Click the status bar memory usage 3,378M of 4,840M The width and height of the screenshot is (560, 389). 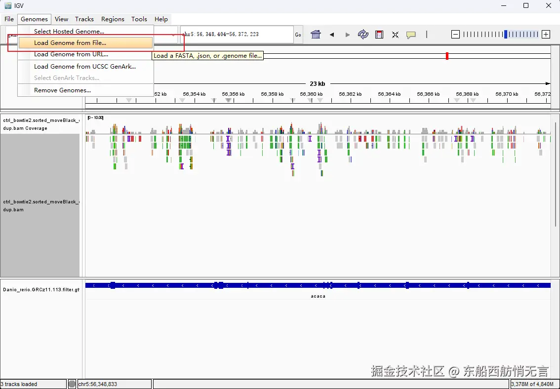(x=532, y=385)
